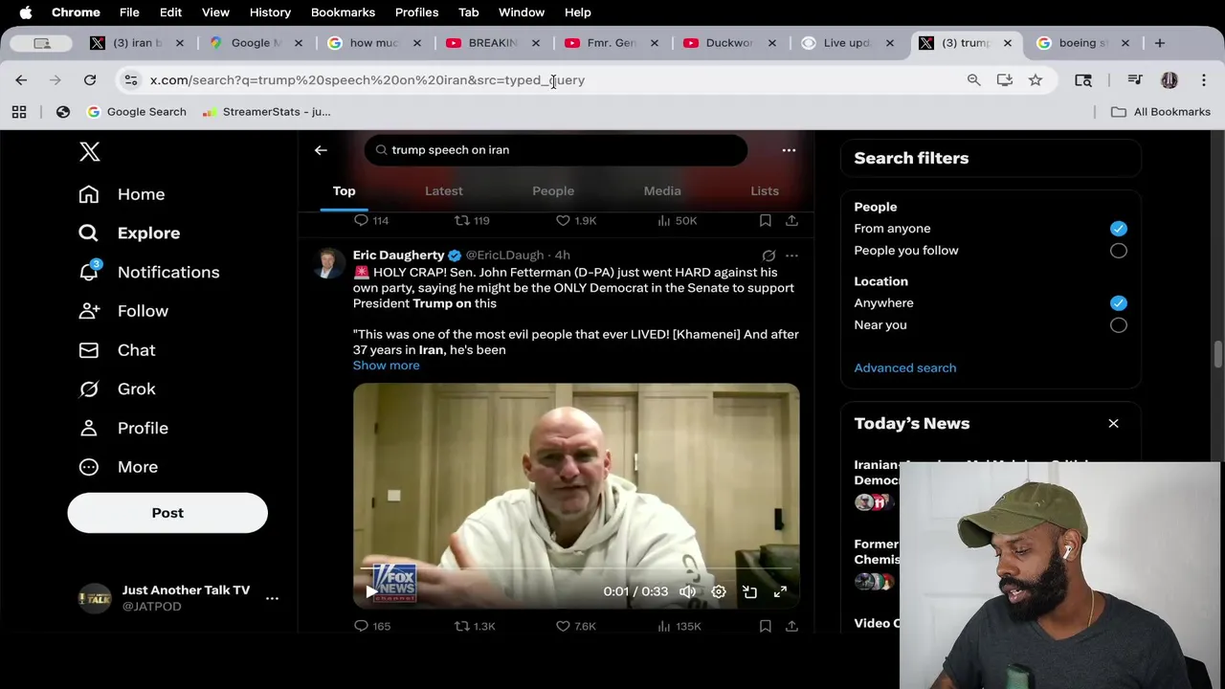Open Explore in the sidebar
The image size is (1225, 689).
click(x=129, y=233)
